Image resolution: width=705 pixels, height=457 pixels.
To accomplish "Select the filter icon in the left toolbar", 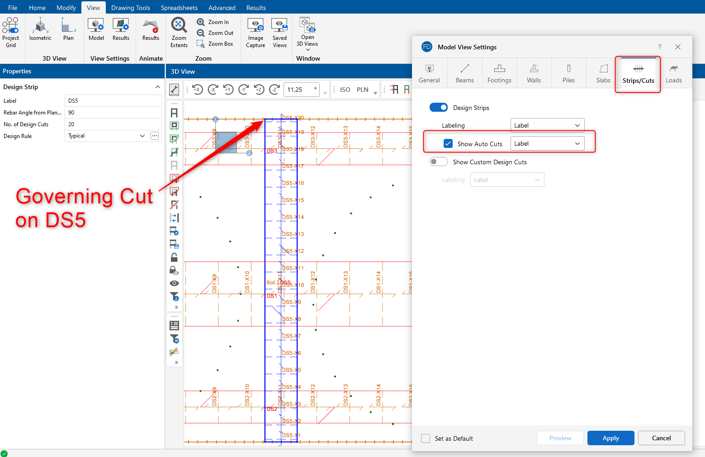I will coord(174,297).
